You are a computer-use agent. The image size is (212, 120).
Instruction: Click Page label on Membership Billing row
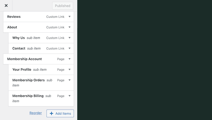pyautogui.click(x=61, y=96)
